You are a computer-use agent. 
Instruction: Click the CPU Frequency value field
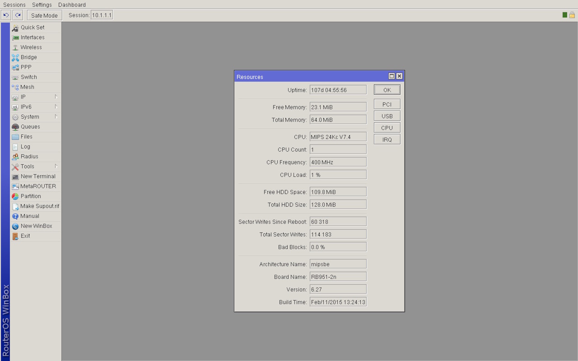(x=338, y=162)
